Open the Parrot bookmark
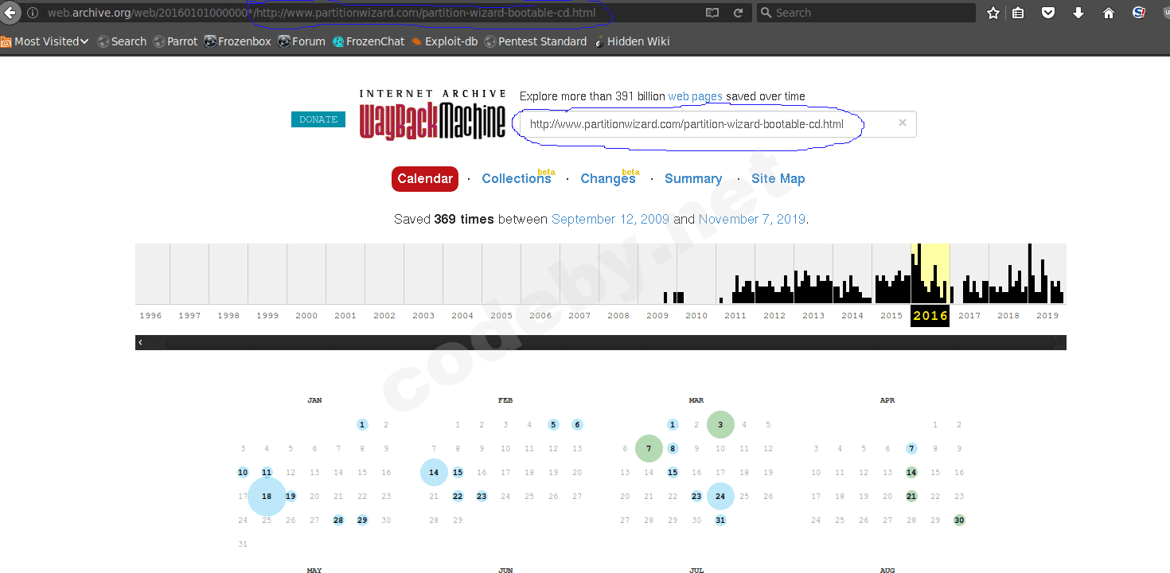This screenshot has width=1170, height=573. (175, 41)
